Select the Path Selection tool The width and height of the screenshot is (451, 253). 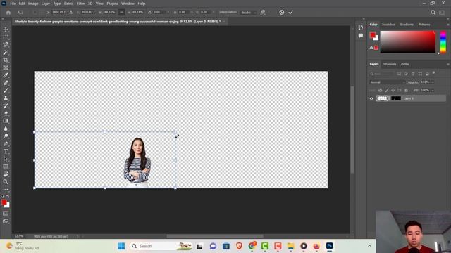click(6, 159)
